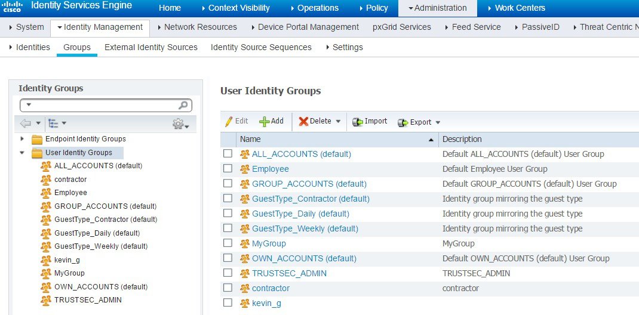
Task: Open the GuestType_Contractor (default) group link
Action: (x=311, y=199)
